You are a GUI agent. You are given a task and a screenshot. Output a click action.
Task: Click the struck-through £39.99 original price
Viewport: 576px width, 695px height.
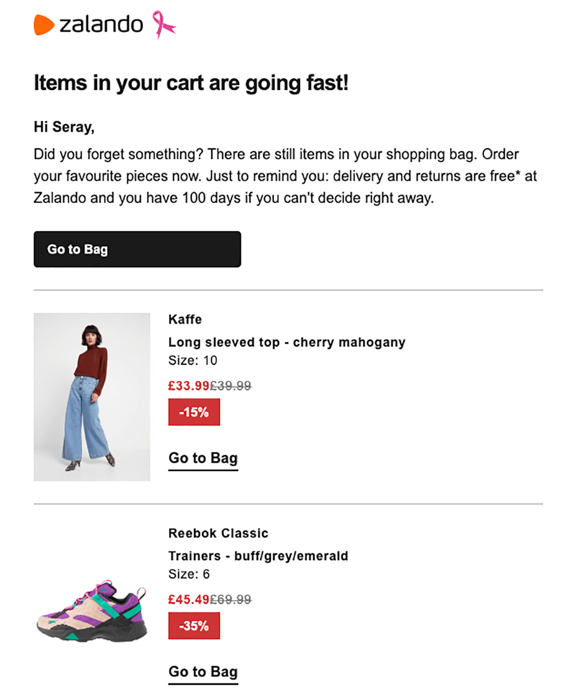(230, 386)
